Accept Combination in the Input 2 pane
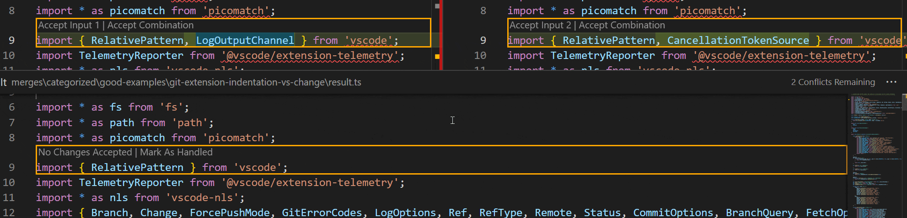The width and height of the screenshot is (907, 218). coord(622,25)
